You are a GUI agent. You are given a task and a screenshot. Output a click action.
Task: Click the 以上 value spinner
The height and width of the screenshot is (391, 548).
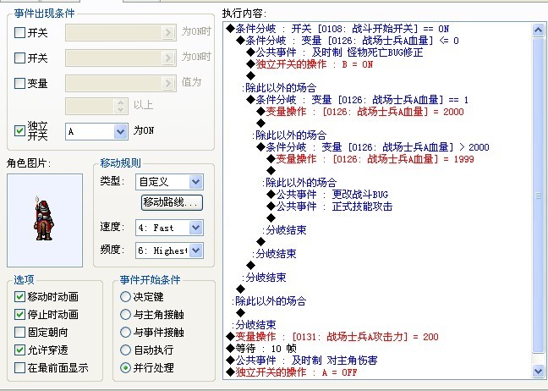121,106
